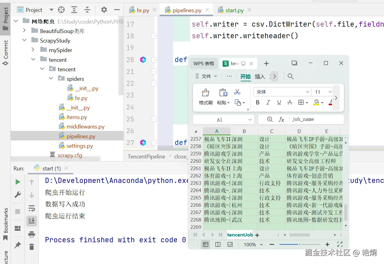This screenshot has height=264, width=384.
Task: Toggle scroll-to-end in Run console
Action: click(x=31, y=221)
